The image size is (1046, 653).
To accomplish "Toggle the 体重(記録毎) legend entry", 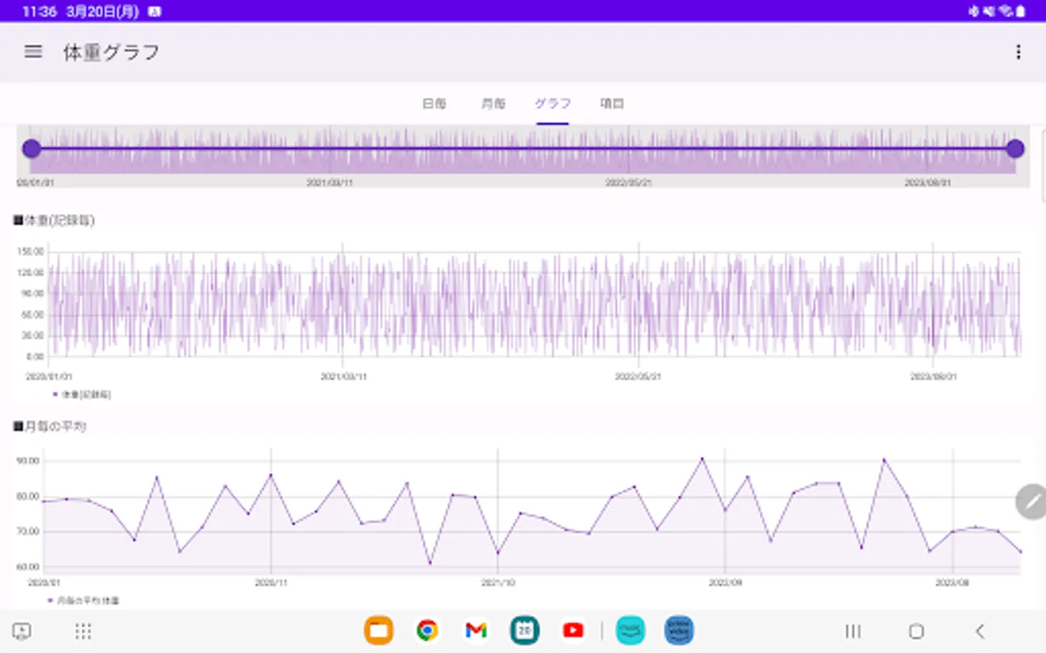I will [82, 395].
